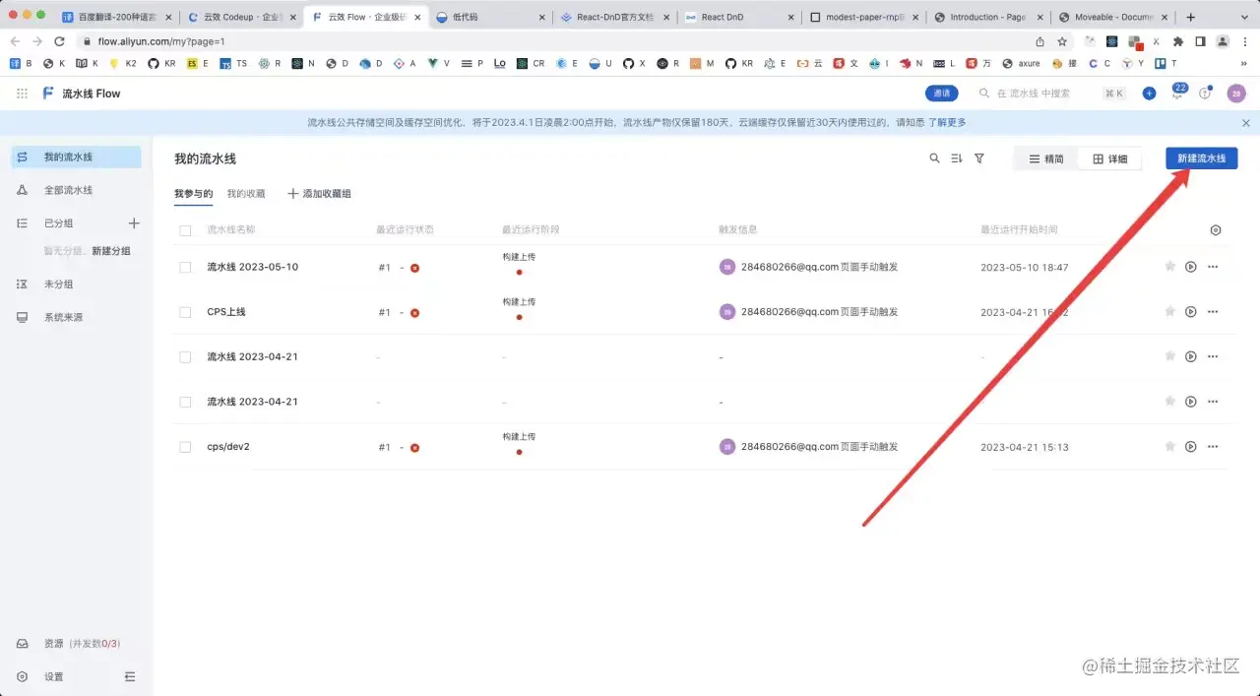Open 设置 in the sidebar
1260x696 pixels.
[x=53, y=677]
